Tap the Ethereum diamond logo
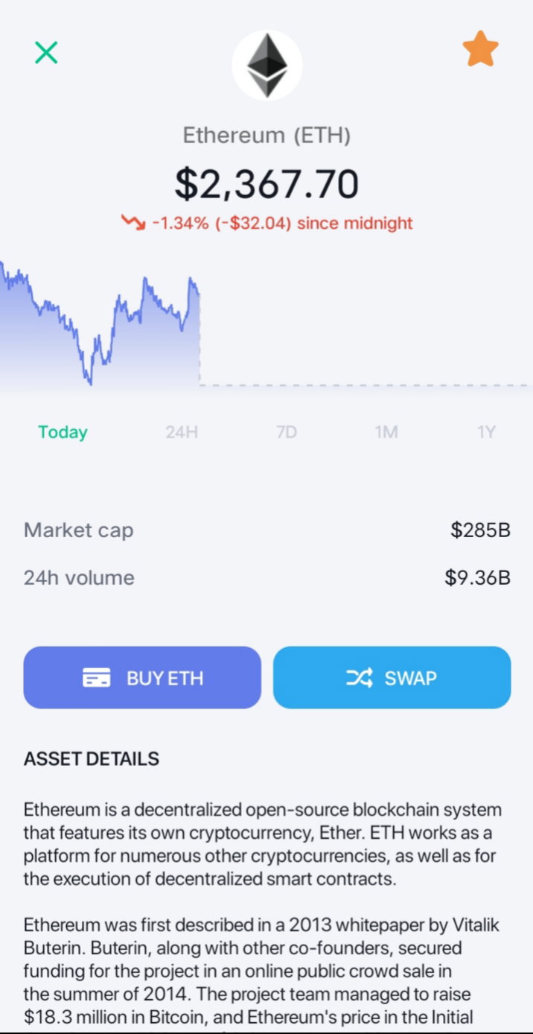Image resolution: width=533 pixels, height=1034 pixels. tap(267, 66)
